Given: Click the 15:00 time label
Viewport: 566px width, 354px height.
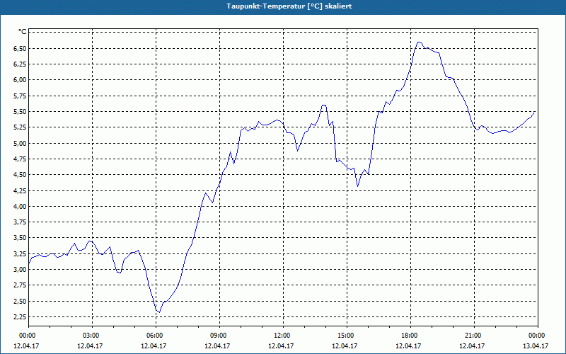Looking at the screenshot, I should [347, 336].
